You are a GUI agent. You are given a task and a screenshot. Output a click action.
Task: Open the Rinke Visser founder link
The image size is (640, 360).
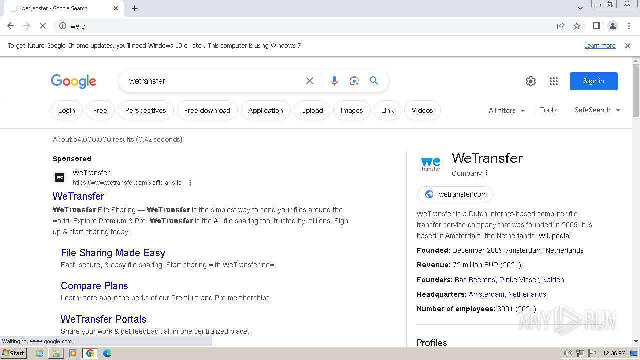(519, 280)
